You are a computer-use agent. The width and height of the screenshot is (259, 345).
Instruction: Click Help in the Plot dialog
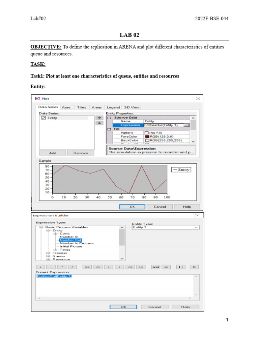pos(187,207)
